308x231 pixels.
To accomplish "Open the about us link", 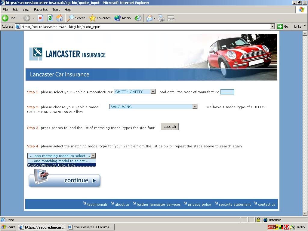I will 122,205.
